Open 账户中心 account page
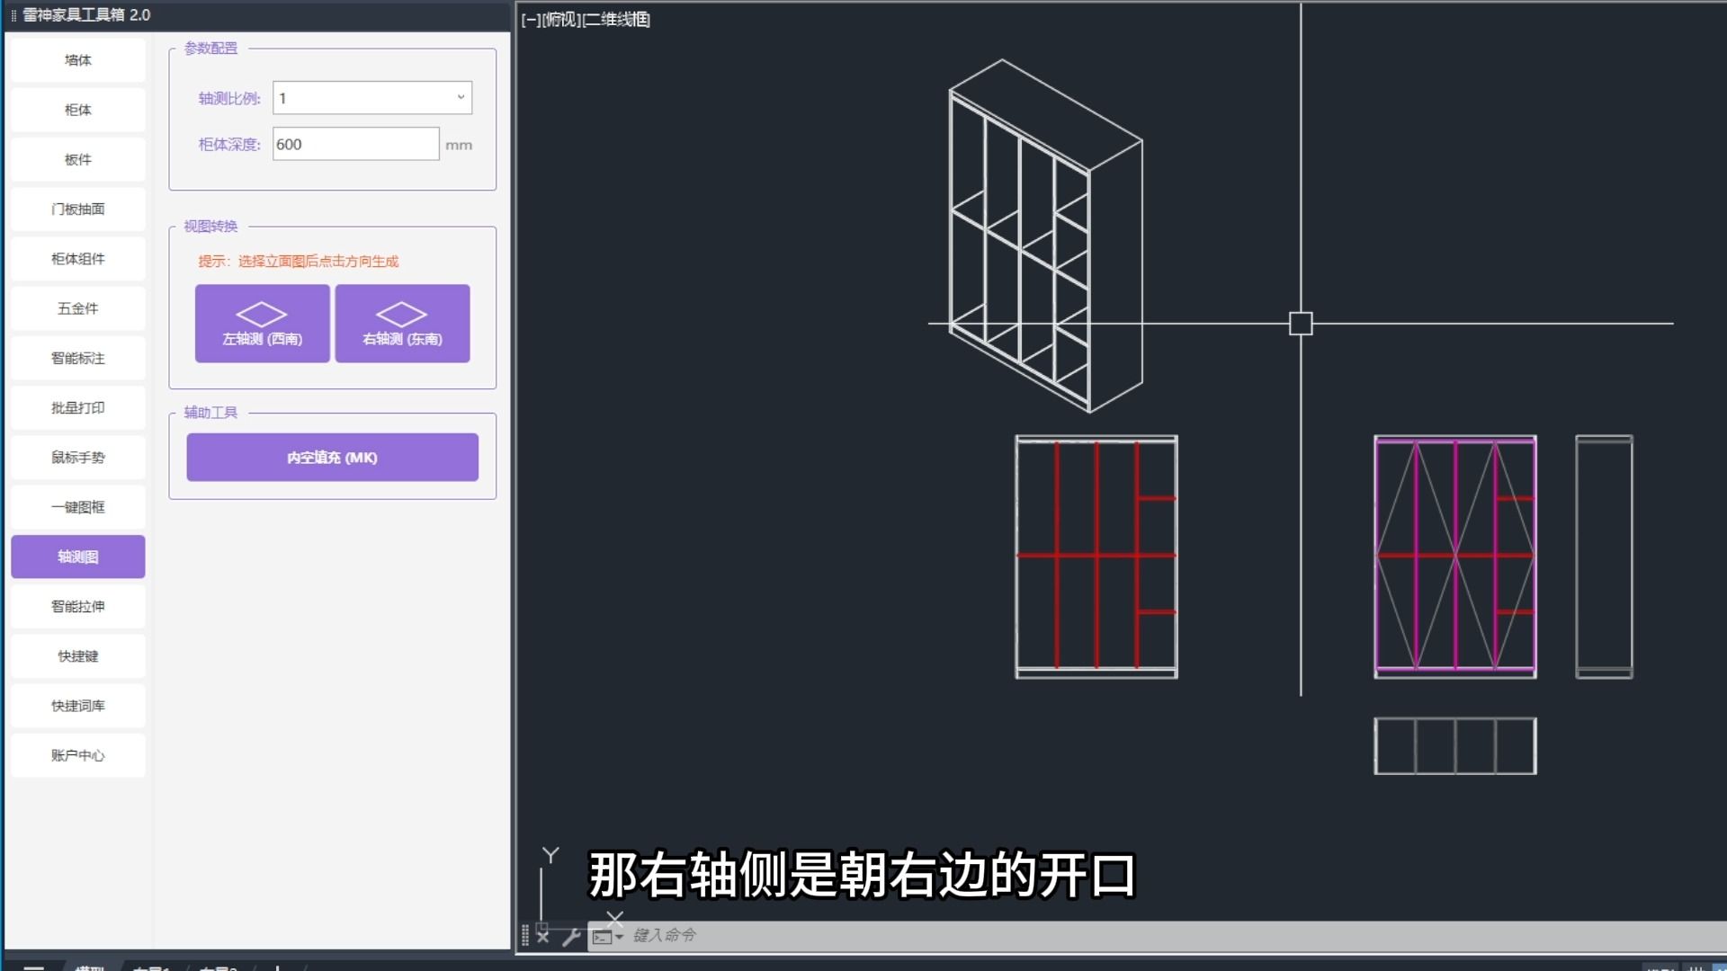The width and height of the screenshot is (1727, 971). (x=78, y=755)
